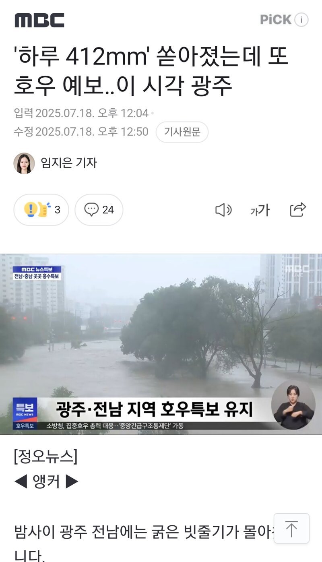322x562 pixels.
Task: Play the flooded Gwangju news video
Action: coord(161,344)
